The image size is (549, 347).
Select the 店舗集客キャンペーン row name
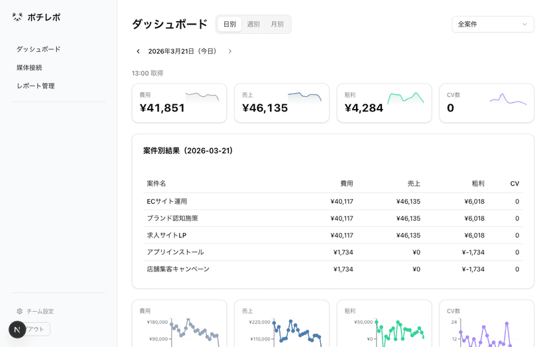[x=178, y=269]
